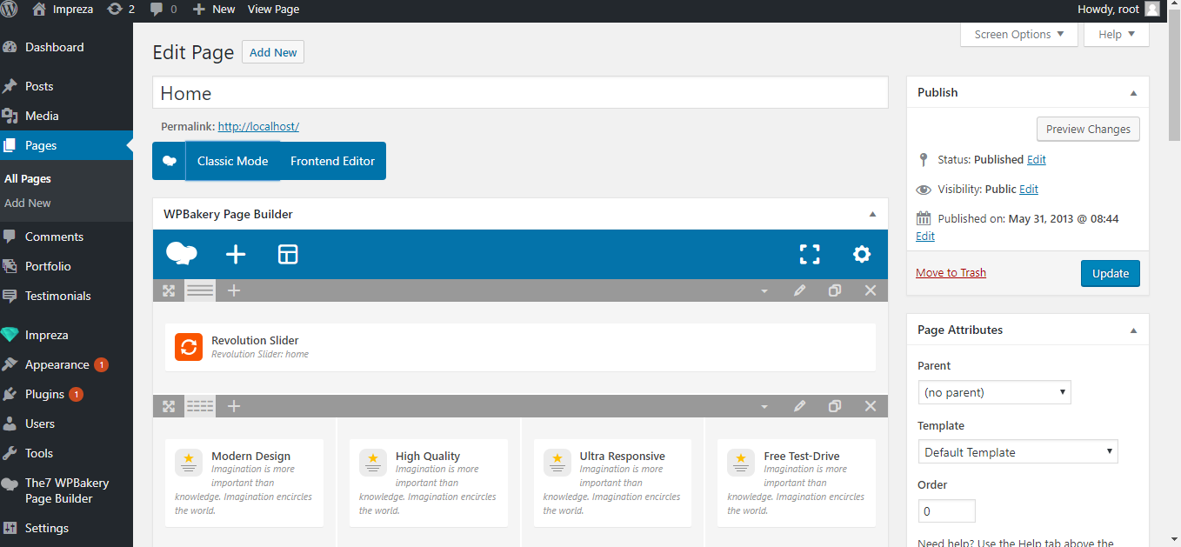Switch to Classic Mode editor
The image size is (1181, 547).
[233, 161]
